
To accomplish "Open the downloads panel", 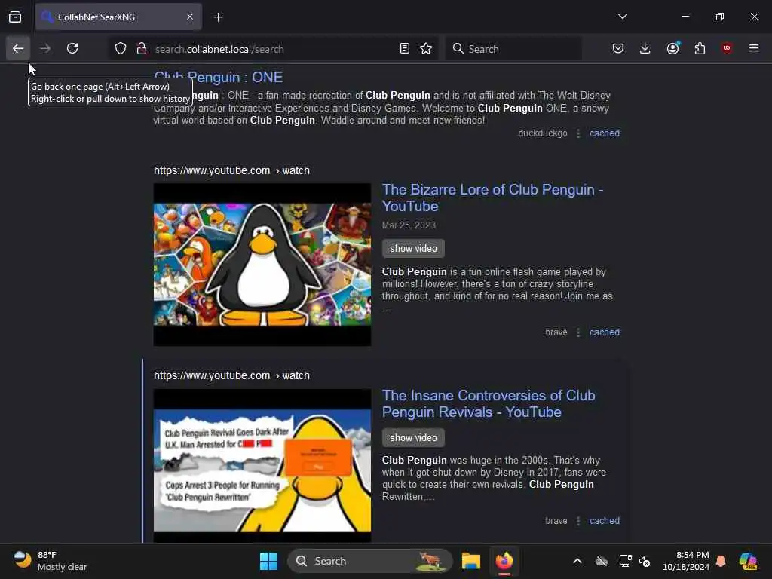I will click(645, 48).
